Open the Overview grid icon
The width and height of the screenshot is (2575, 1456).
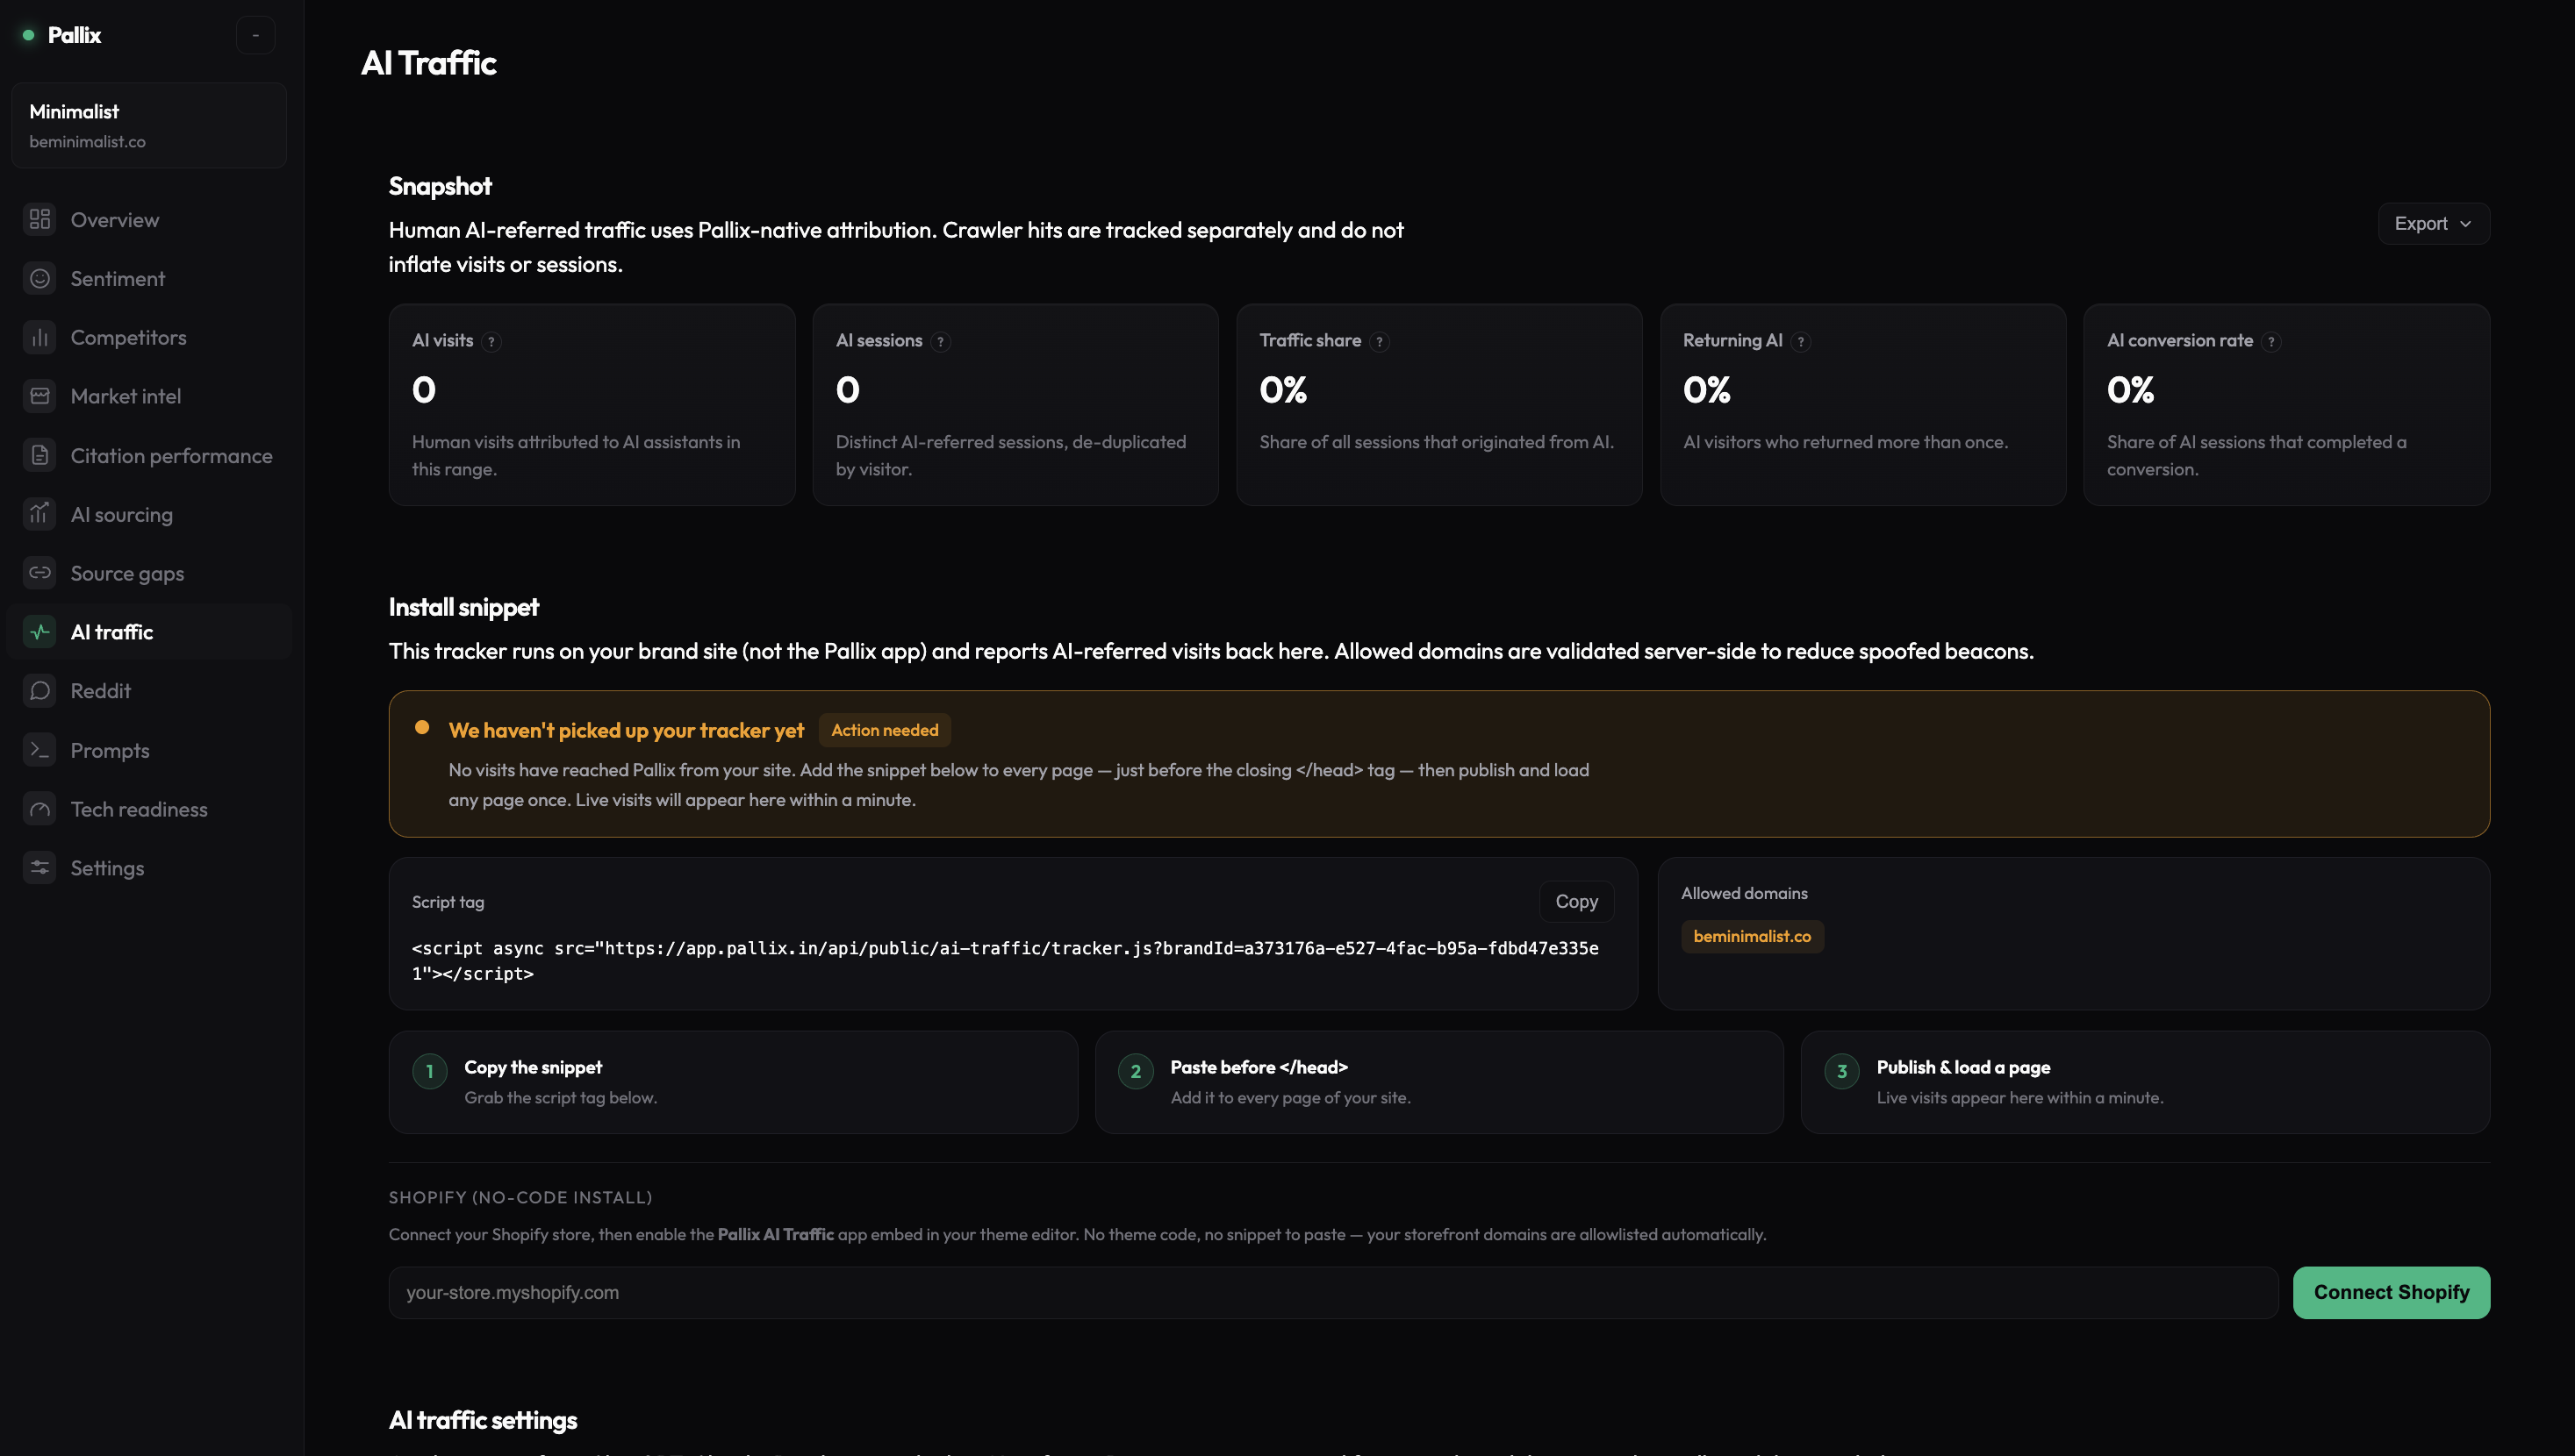(40, 219)
